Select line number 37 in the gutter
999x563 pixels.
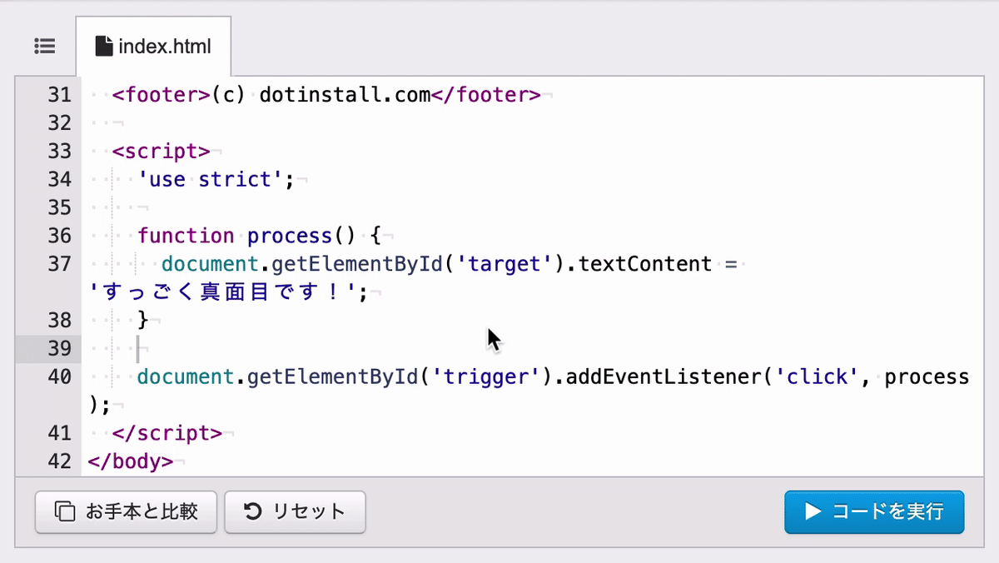click(x=59, y=264)
